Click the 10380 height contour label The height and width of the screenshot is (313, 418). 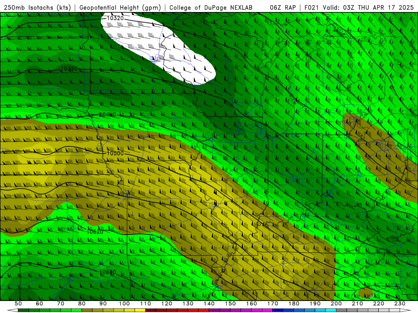point(69,68)
